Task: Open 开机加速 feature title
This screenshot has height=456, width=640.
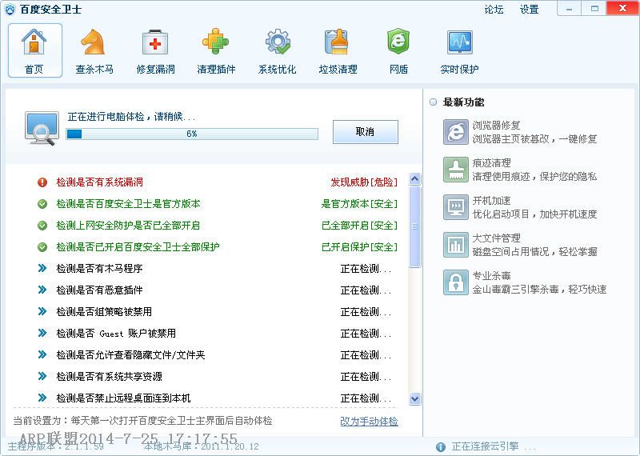Action: [491, 201]
